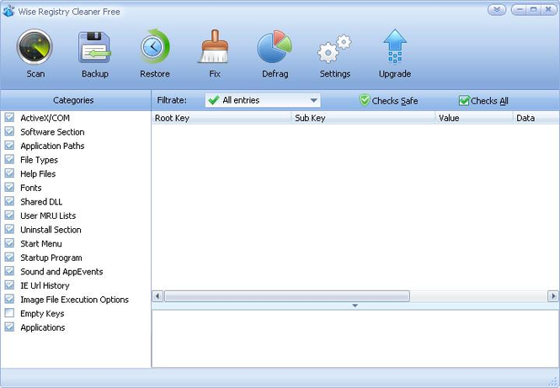The height and width of the screenshot is (388, 560).
Task: Open the Filtrate All entries dropdown
Action: coord(263,100)
